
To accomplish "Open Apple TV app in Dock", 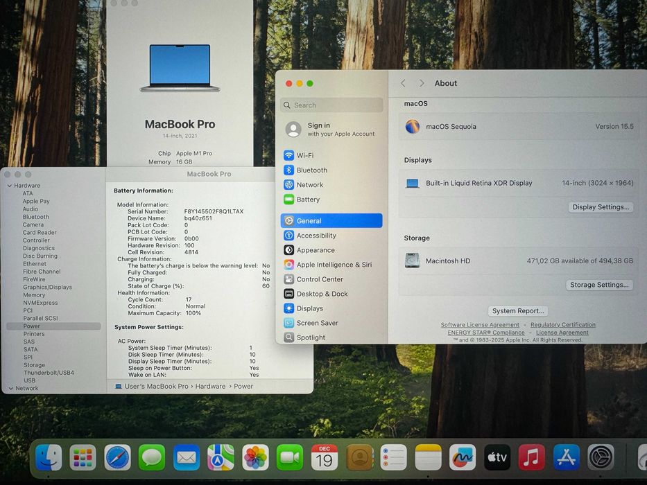I will tap(497, 457).
